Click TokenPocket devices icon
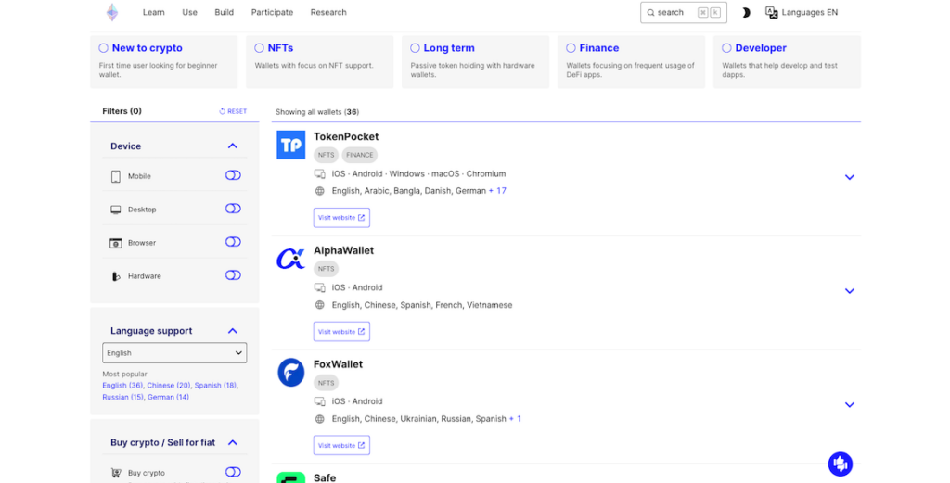The height and width of the screenshot is (483, 950). tap(320, 173)
